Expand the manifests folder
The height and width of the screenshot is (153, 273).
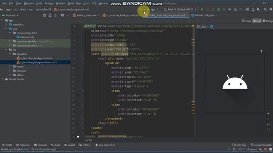[x=6, y=25]
